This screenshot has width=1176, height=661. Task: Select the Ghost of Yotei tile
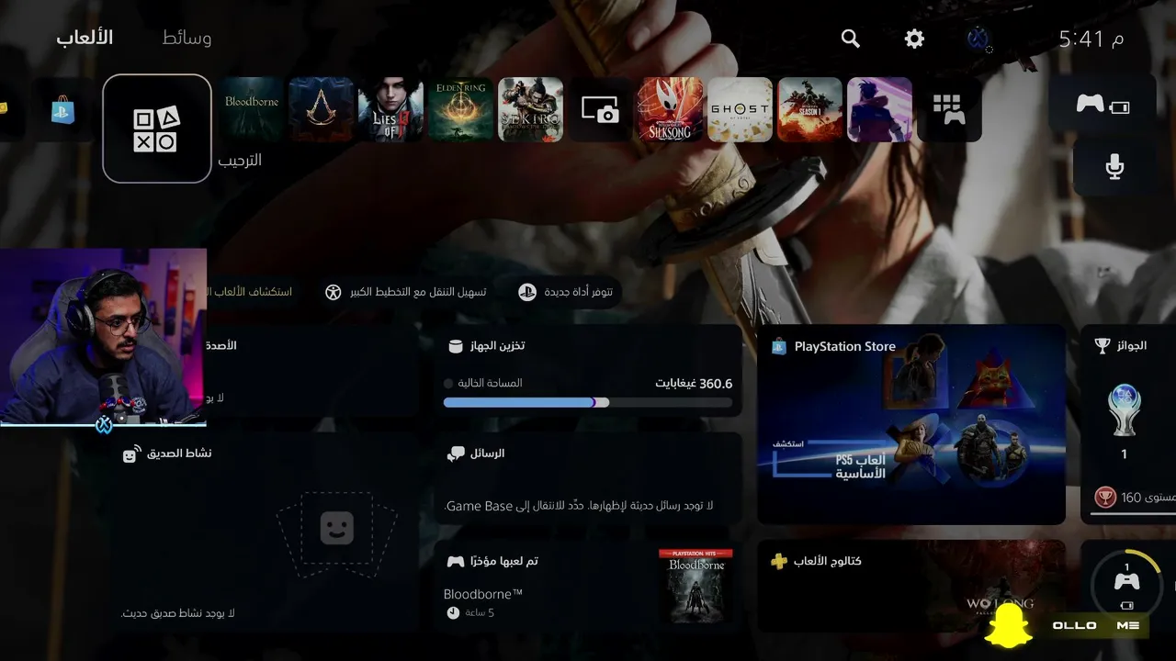pyautogui.click(x=741, y=109)
